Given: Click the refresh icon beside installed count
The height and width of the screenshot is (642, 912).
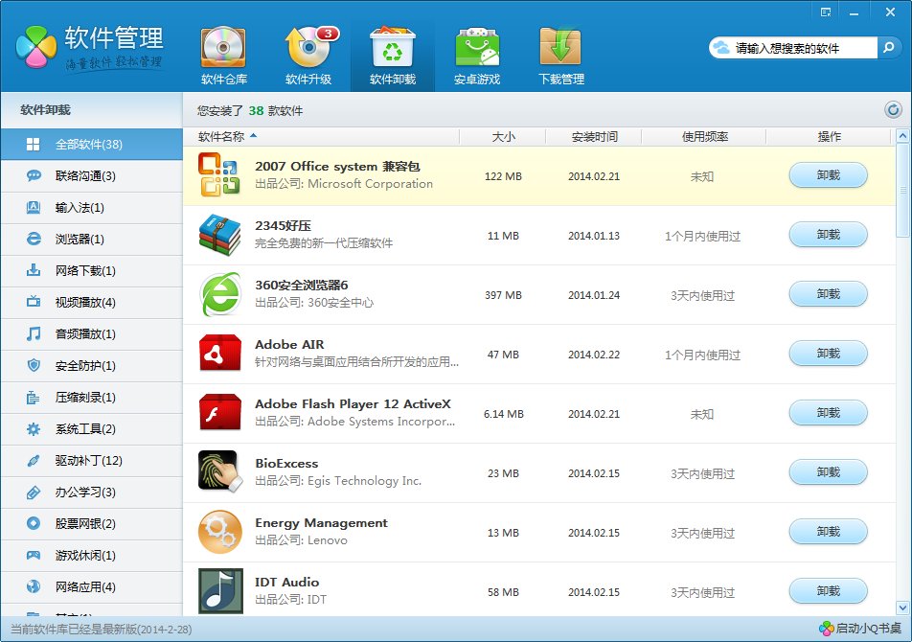Looking at the screenshot, I should tap(893, 110).
